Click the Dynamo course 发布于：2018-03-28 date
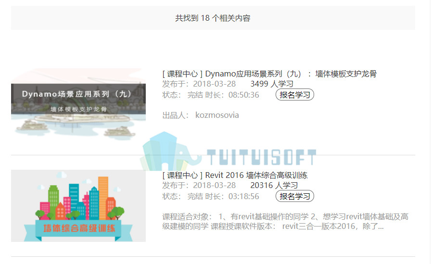 click(x=199, y=84)
